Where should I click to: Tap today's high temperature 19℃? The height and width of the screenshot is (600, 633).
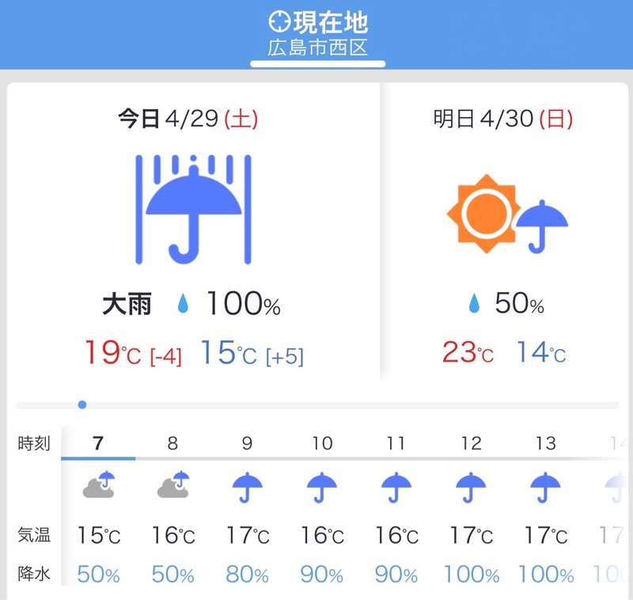coord(112,352)
